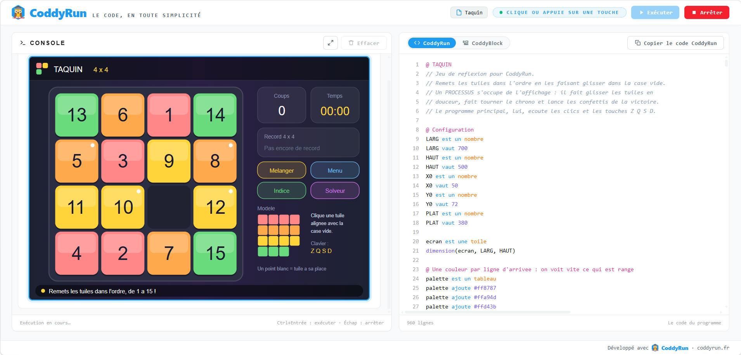
Task: Slide tile 7 up into the empty cell
Action: tap(169, 253)
